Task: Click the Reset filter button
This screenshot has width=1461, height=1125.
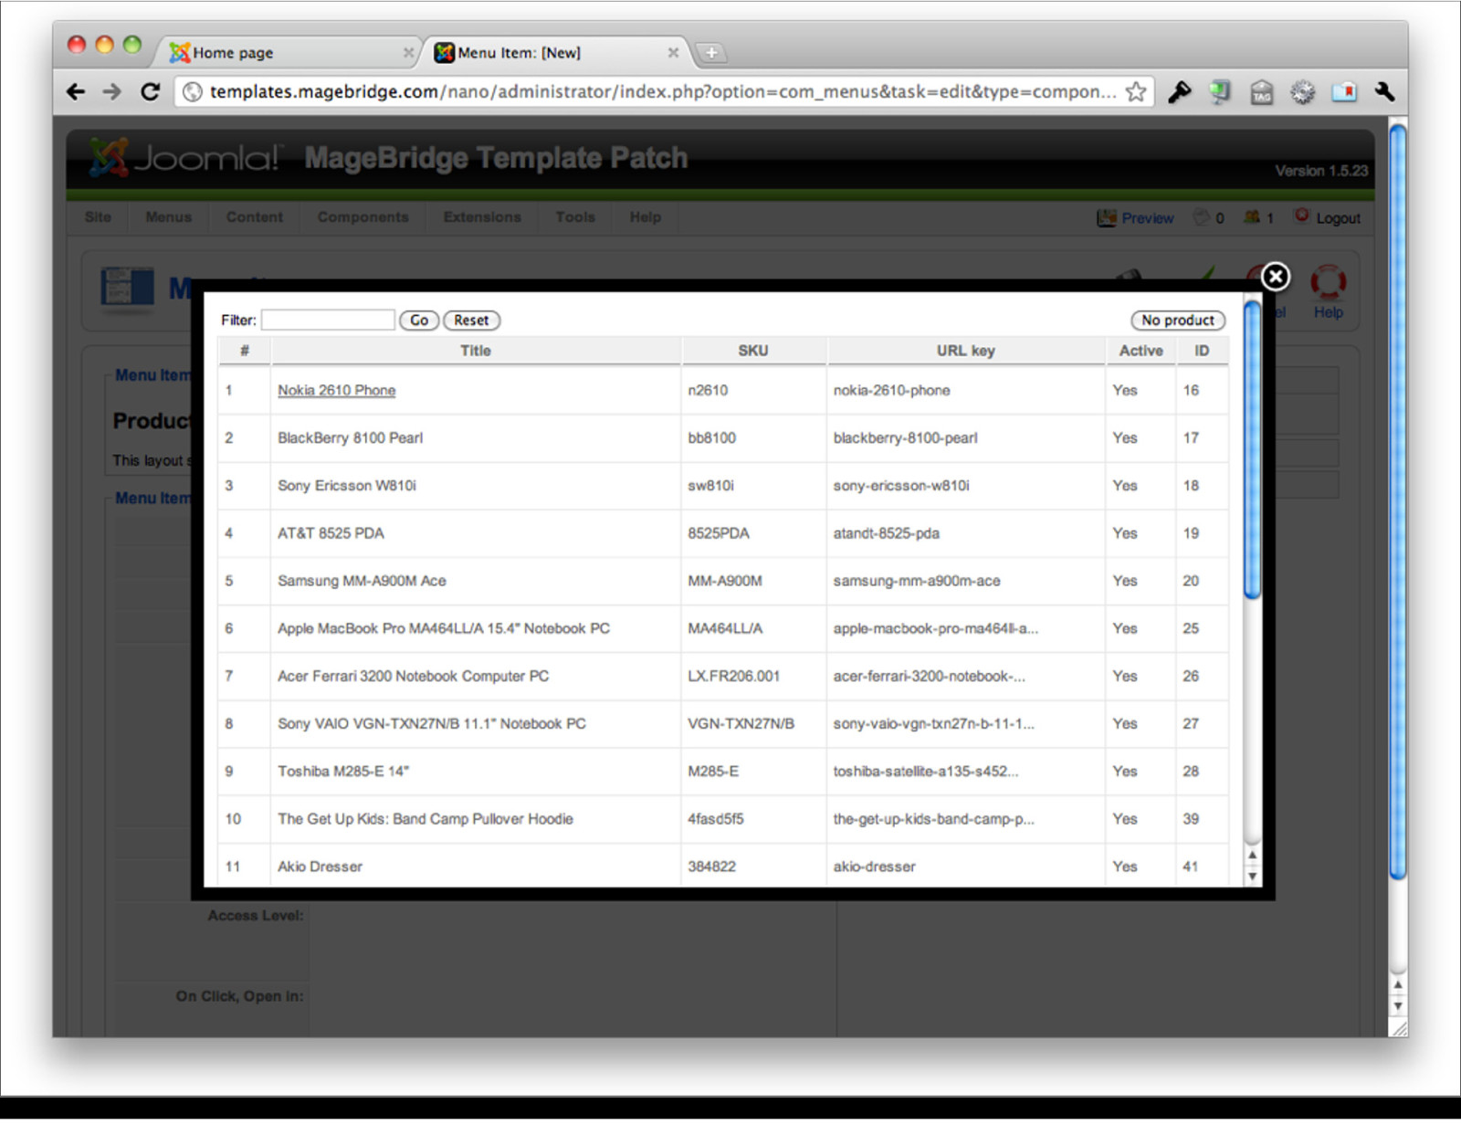Action: tap(471, 321)
